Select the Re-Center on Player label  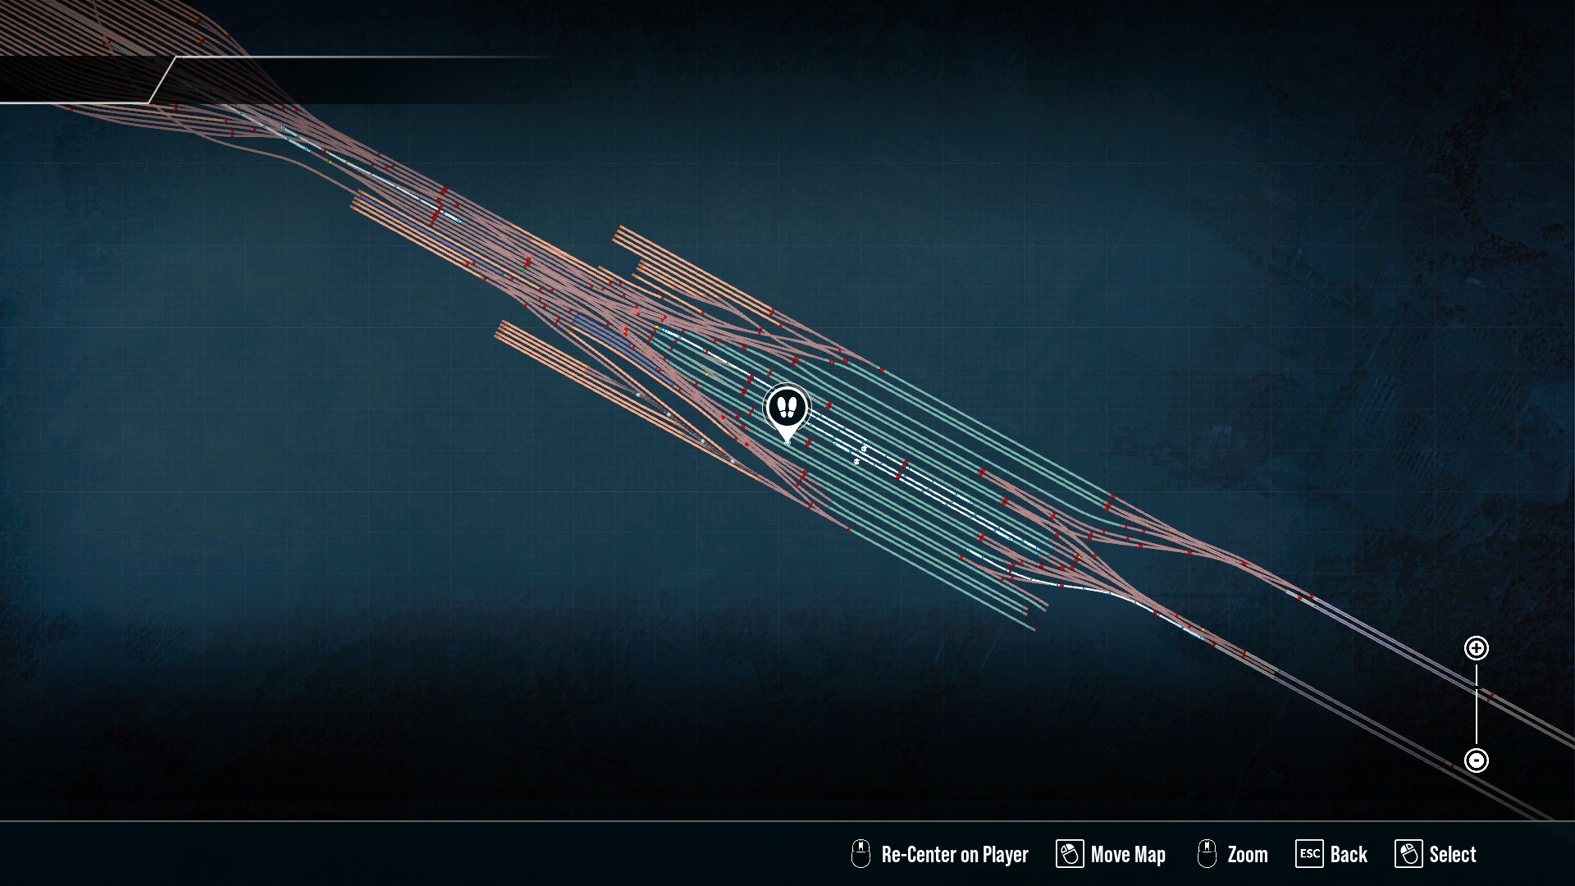(954, 855)
